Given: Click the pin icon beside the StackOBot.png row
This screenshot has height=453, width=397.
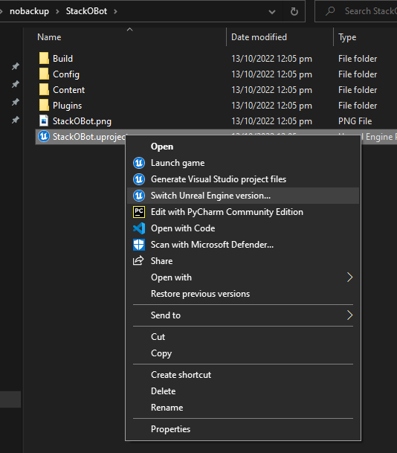Looking at the screenshot, I should [x=16, y=120].
